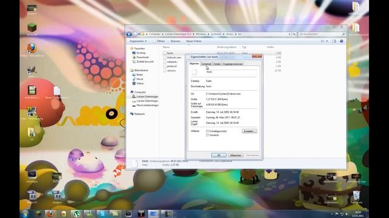389x218 pixels.
Task: Switch to the Details tab
Action: click(217, 64)
